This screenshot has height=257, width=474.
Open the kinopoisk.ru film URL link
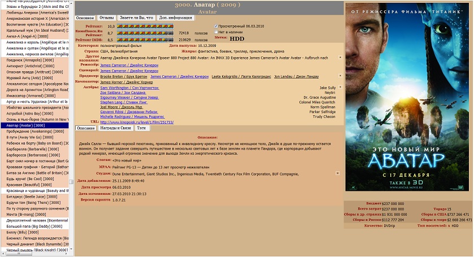coord(137,122)
